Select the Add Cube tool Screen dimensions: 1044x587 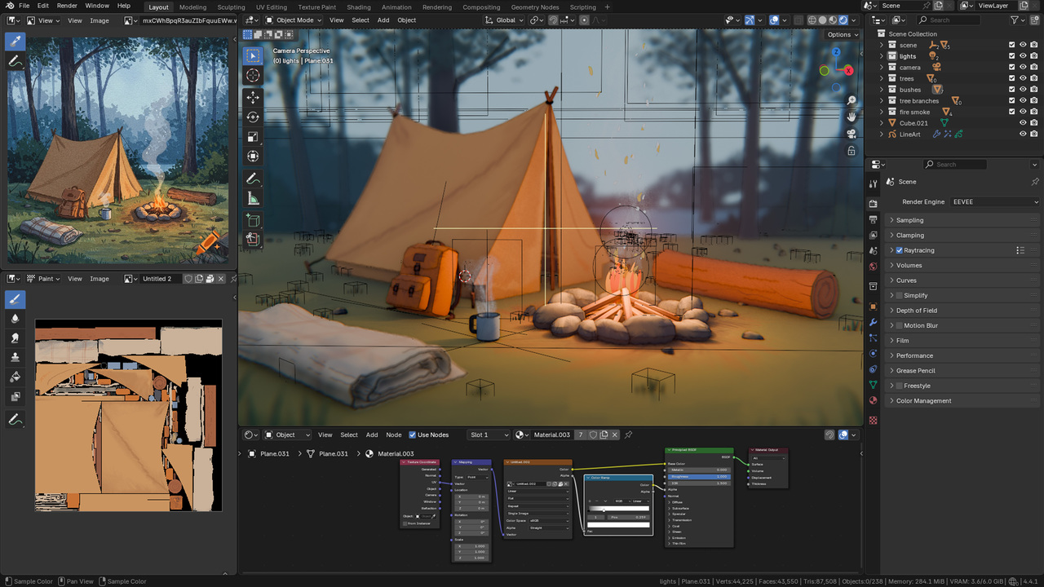pyautogui.click(x=253, y=220)
